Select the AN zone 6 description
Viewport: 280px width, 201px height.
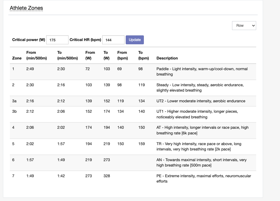(201, 163)
